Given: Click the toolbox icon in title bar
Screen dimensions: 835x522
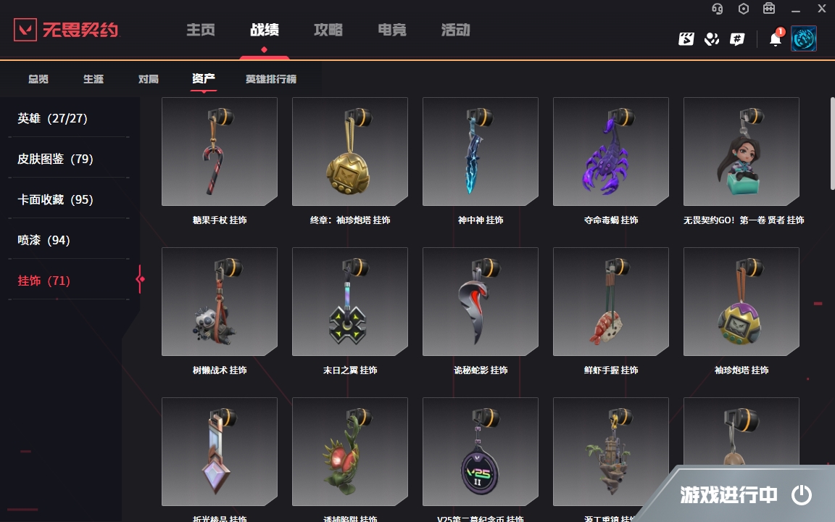Looking at the screenshot, I should pos(769,9).
